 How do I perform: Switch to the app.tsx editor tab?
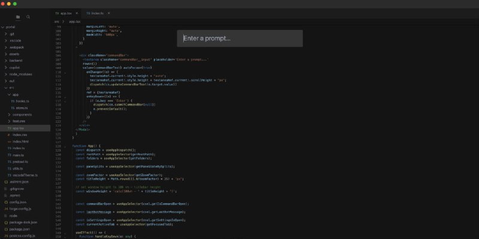(x=63, y=13)
